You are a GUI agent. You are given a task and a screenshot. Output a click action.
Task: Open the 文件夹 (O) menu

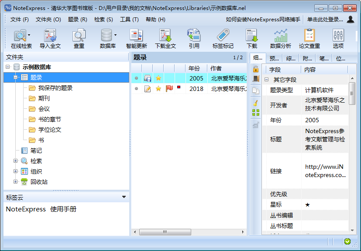point(48,20)
